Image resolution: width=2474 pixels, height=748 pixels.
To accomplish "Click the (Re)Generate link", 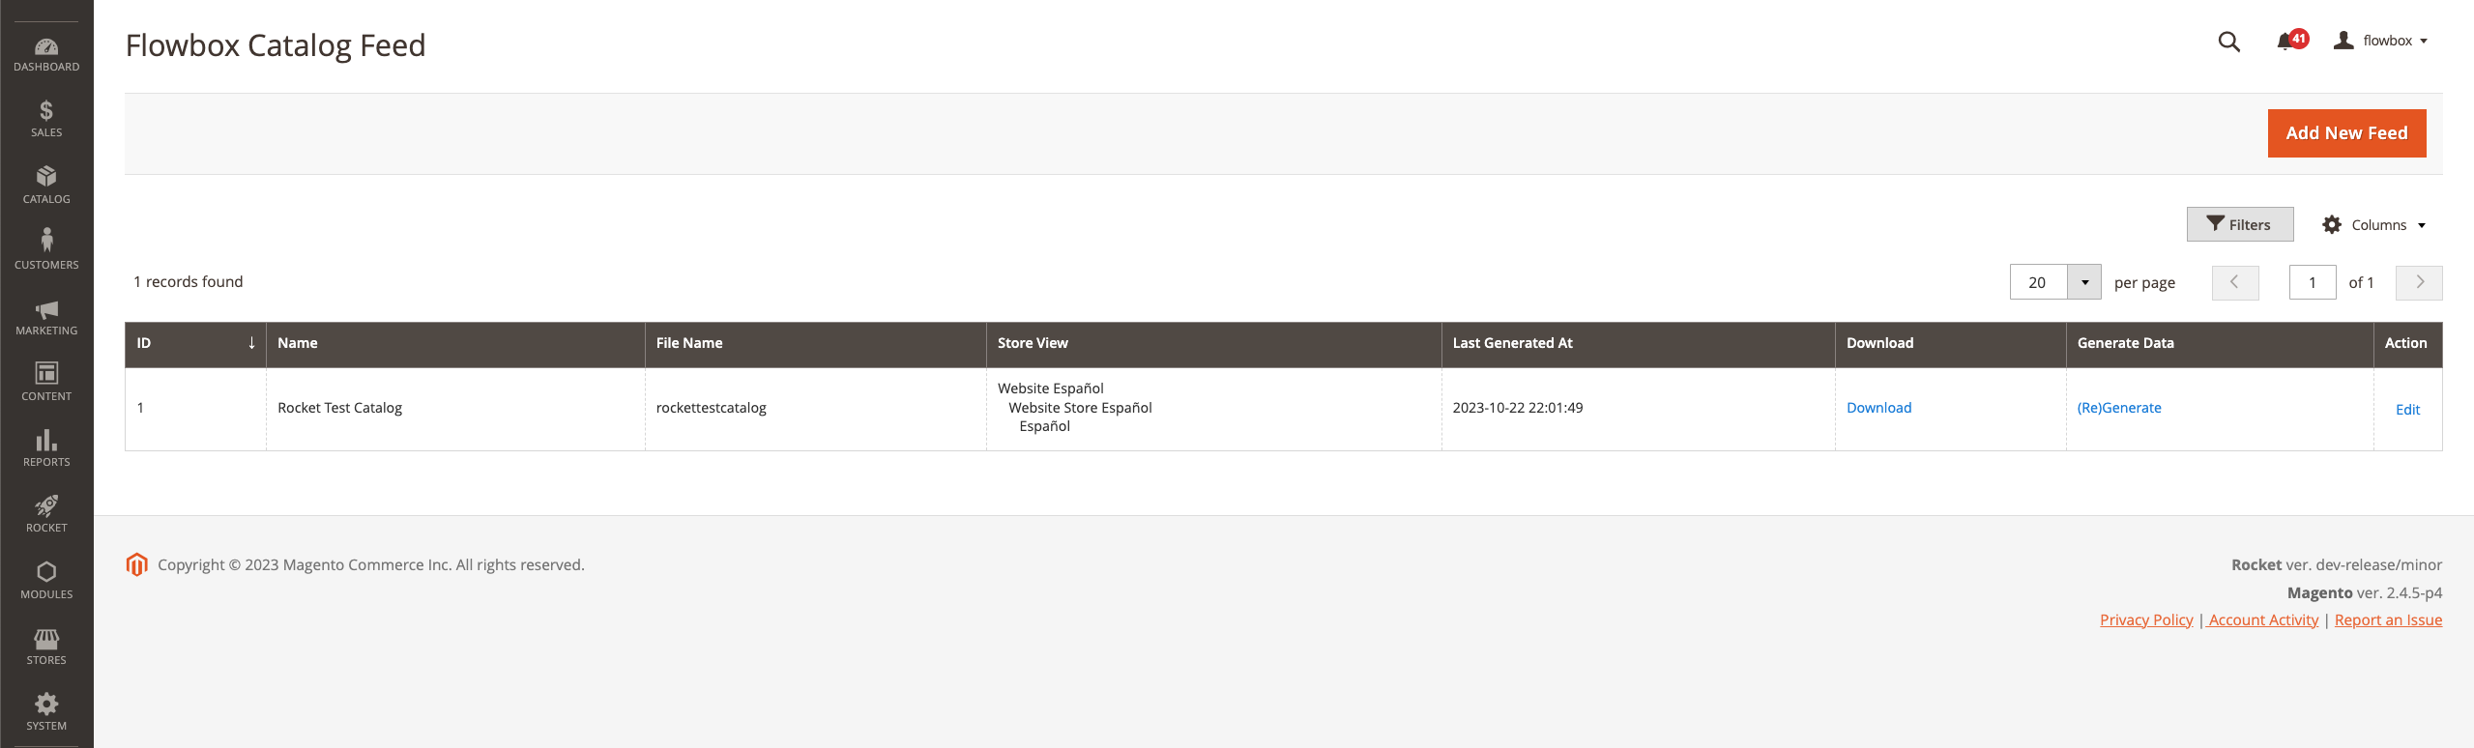I will point(2118,408).
